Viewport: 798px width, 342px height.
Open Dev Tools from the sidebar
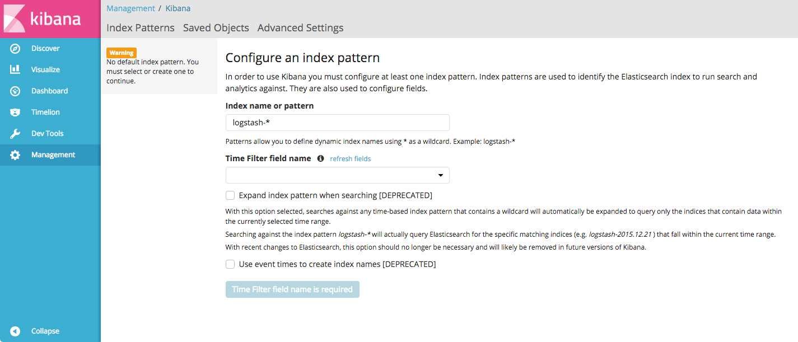15,133
